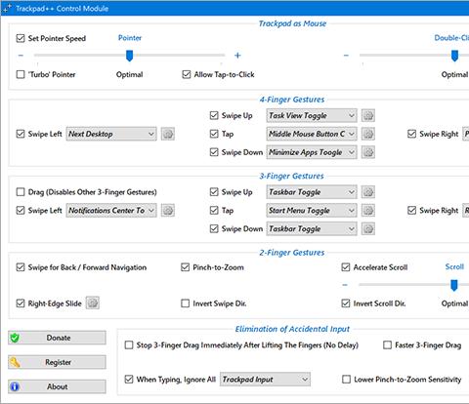This screenshot has height=404, width=469.
Task: Enable Invert Swipe Dir. checkbox
Action: [185, 303]
